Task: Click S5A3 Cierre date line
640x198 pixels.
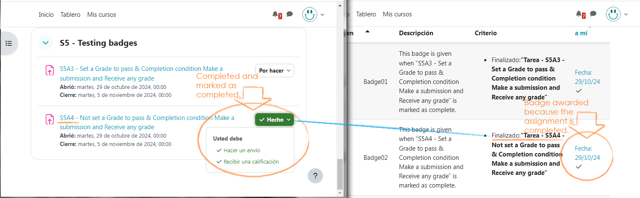Action: [115, 95]
